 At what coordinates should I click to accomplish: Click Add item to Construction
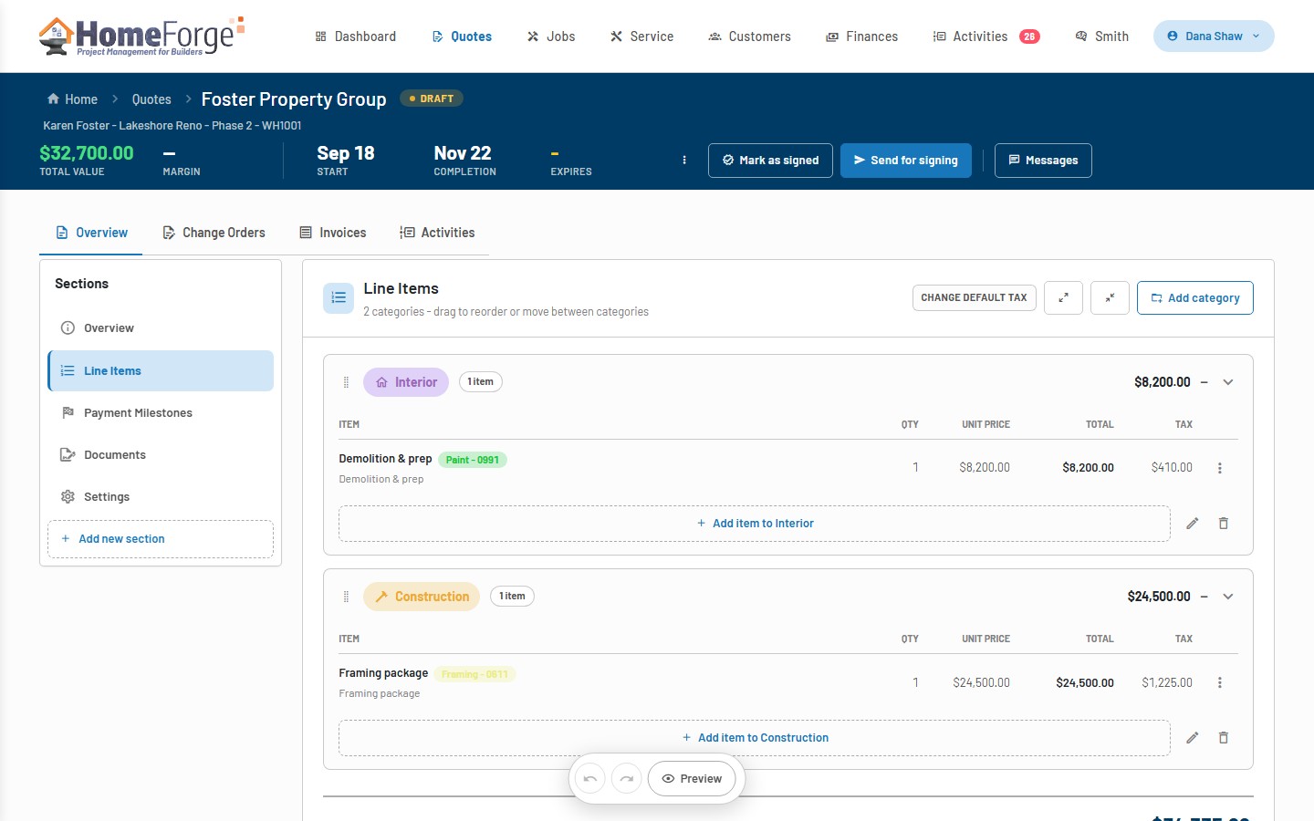click(755, 738)
